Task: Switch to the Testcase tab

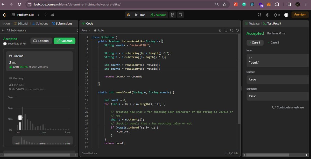Action: point(252,23)
